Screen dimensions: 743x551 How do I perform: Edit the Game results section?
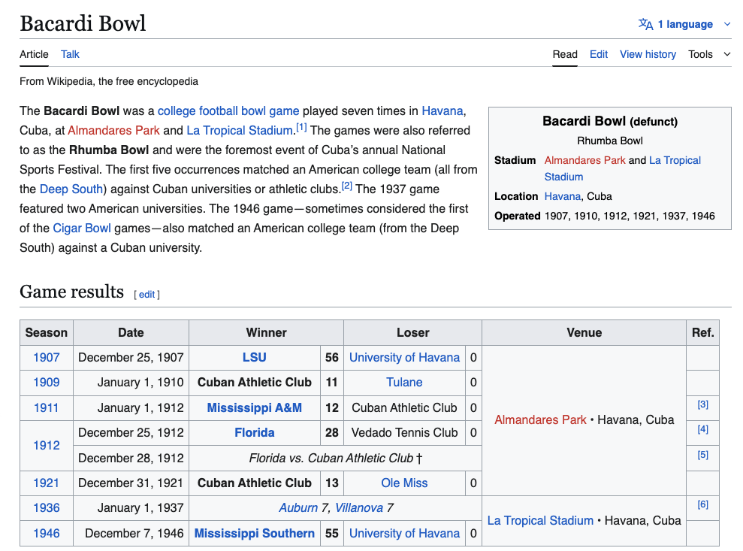147,294
